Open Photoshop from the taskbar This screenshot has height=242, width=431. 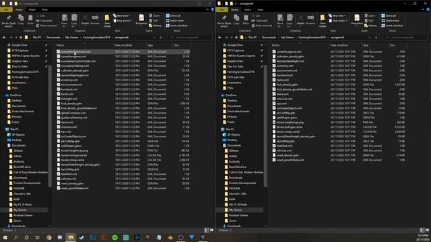[93, 237]
